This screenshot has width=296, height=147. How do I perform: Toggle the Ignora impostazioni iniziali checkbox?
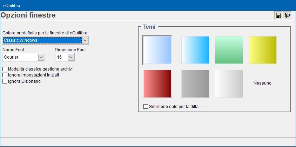tap(5, 75)
